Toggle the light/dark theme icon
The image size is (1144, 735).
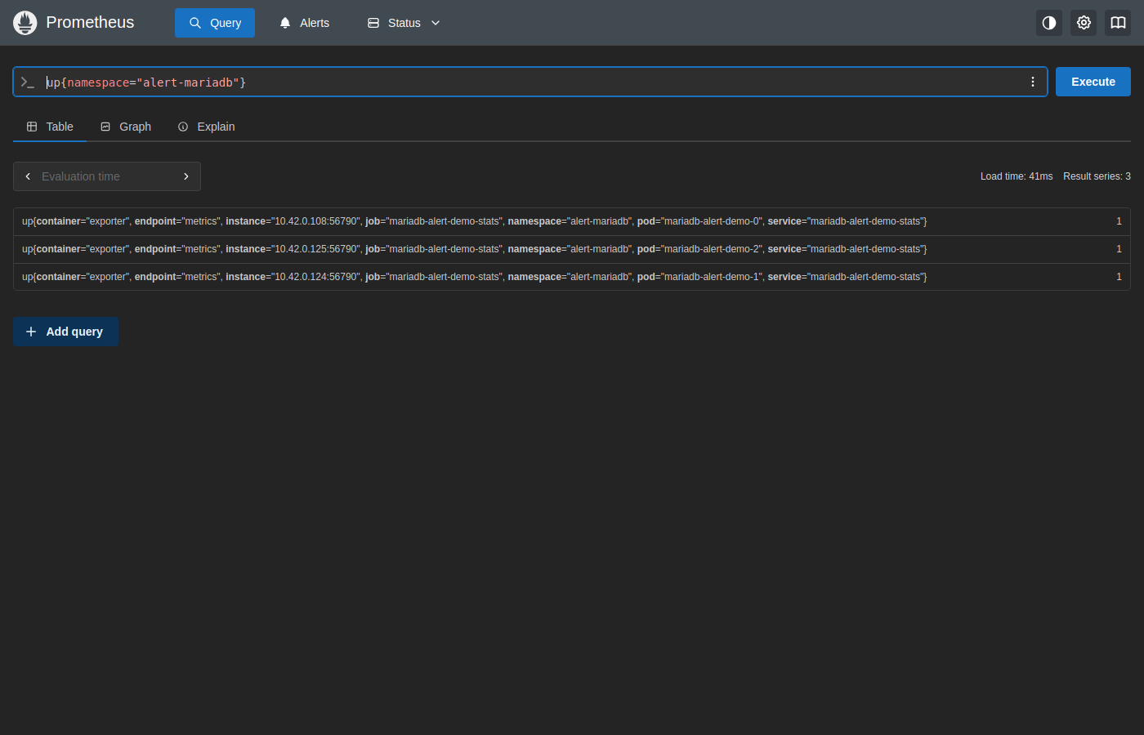click(1049, 23)
